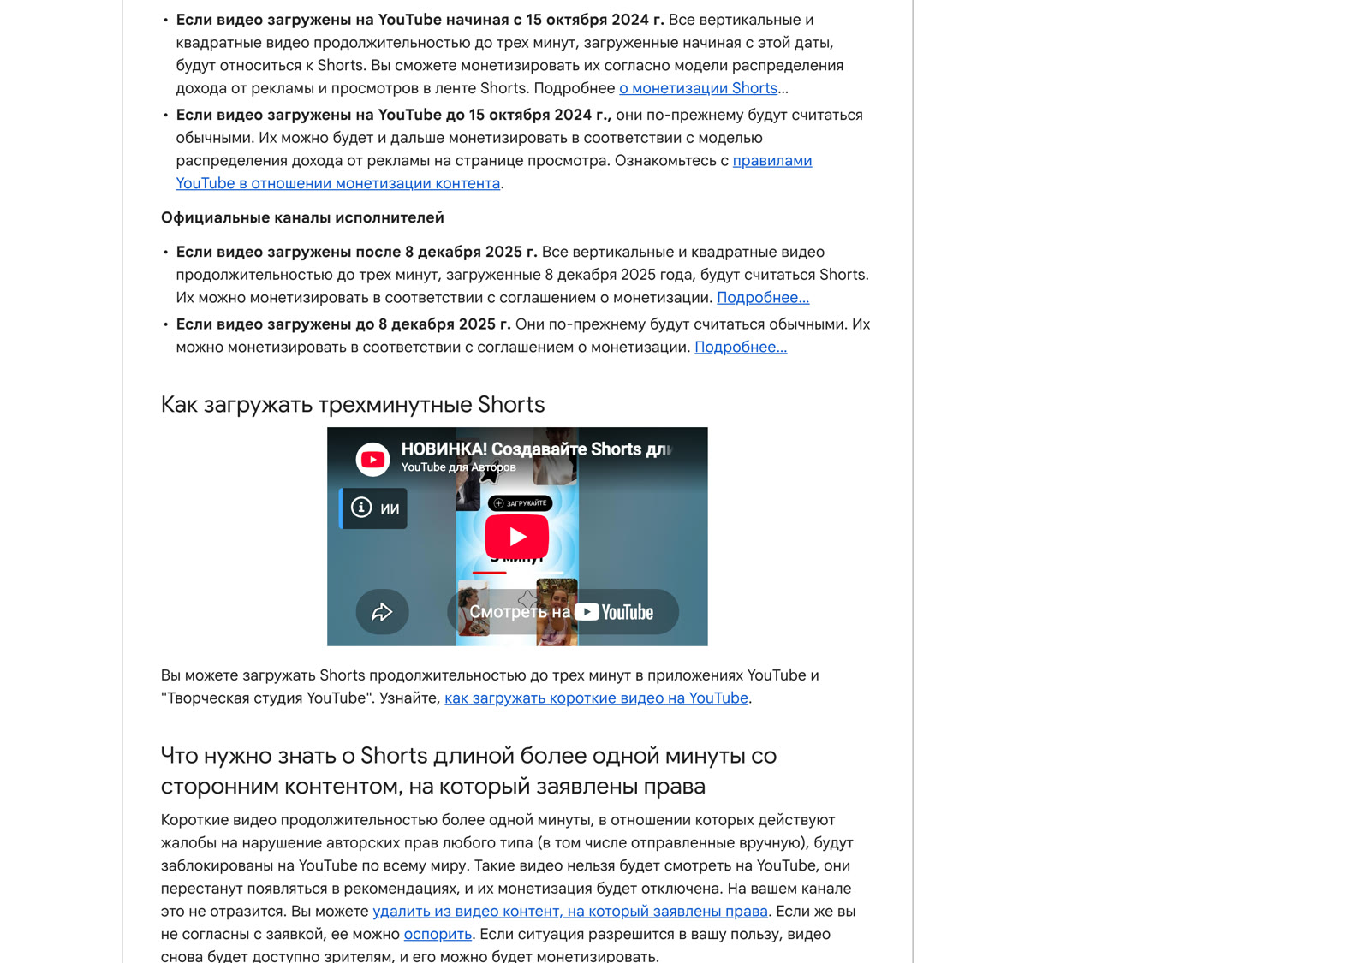Open 'как загружать короткие видео на YouTube' link
1370x963 pixels.
click(596, 698)
